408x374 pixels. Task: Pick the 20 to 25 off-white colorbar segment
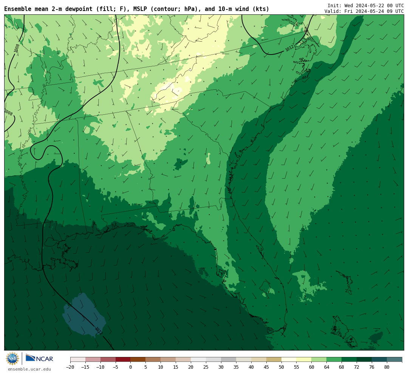pyautogui.click(x=199, y=360)
